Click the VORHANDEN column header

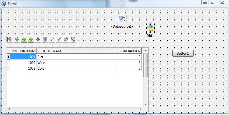(x=129, y=51)
